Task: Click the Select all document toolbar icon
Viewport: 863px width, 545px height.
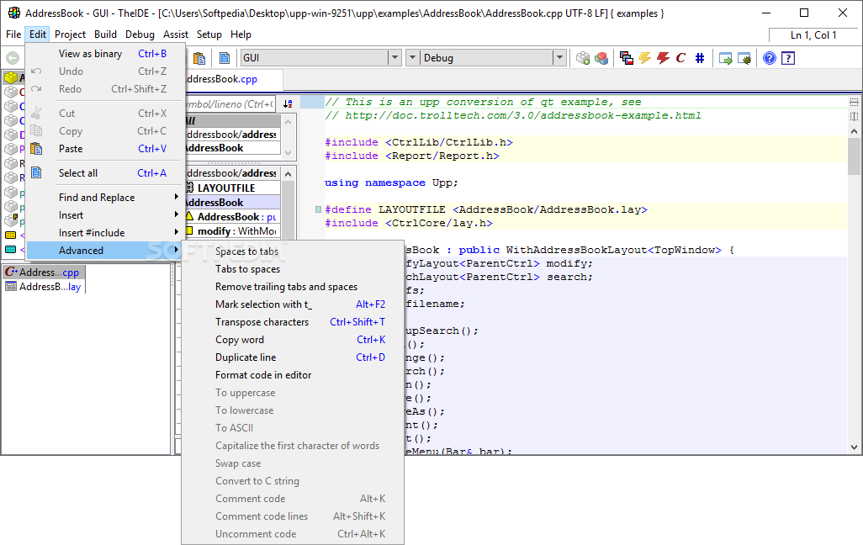Action: coord(225,58)
